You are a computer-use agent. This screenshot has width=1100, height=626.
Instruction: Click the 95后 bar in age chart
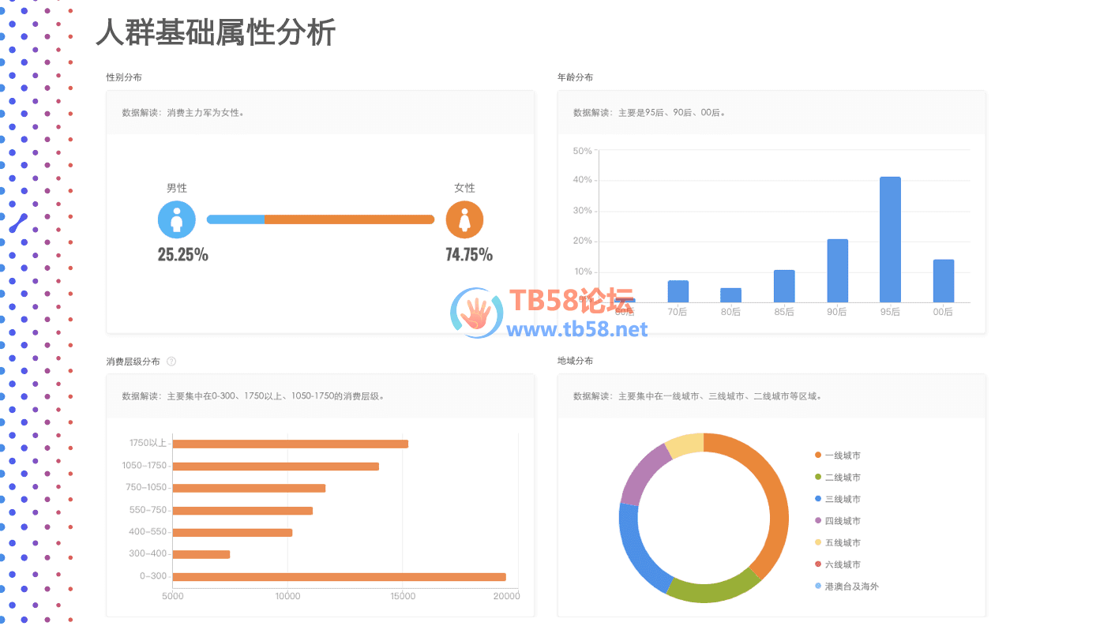(890, 239)
